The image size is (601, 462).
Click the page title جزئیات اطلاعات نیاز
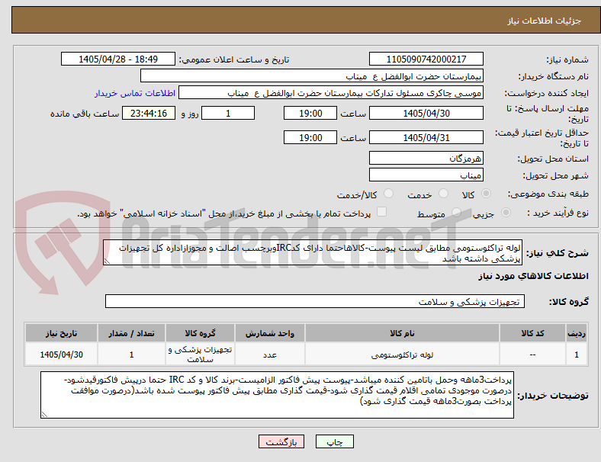(545, 21)
